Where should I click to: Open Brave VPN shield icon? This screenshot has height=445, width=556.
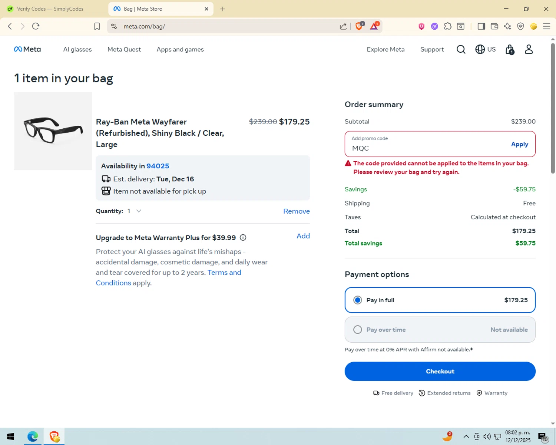coord(520,26)
